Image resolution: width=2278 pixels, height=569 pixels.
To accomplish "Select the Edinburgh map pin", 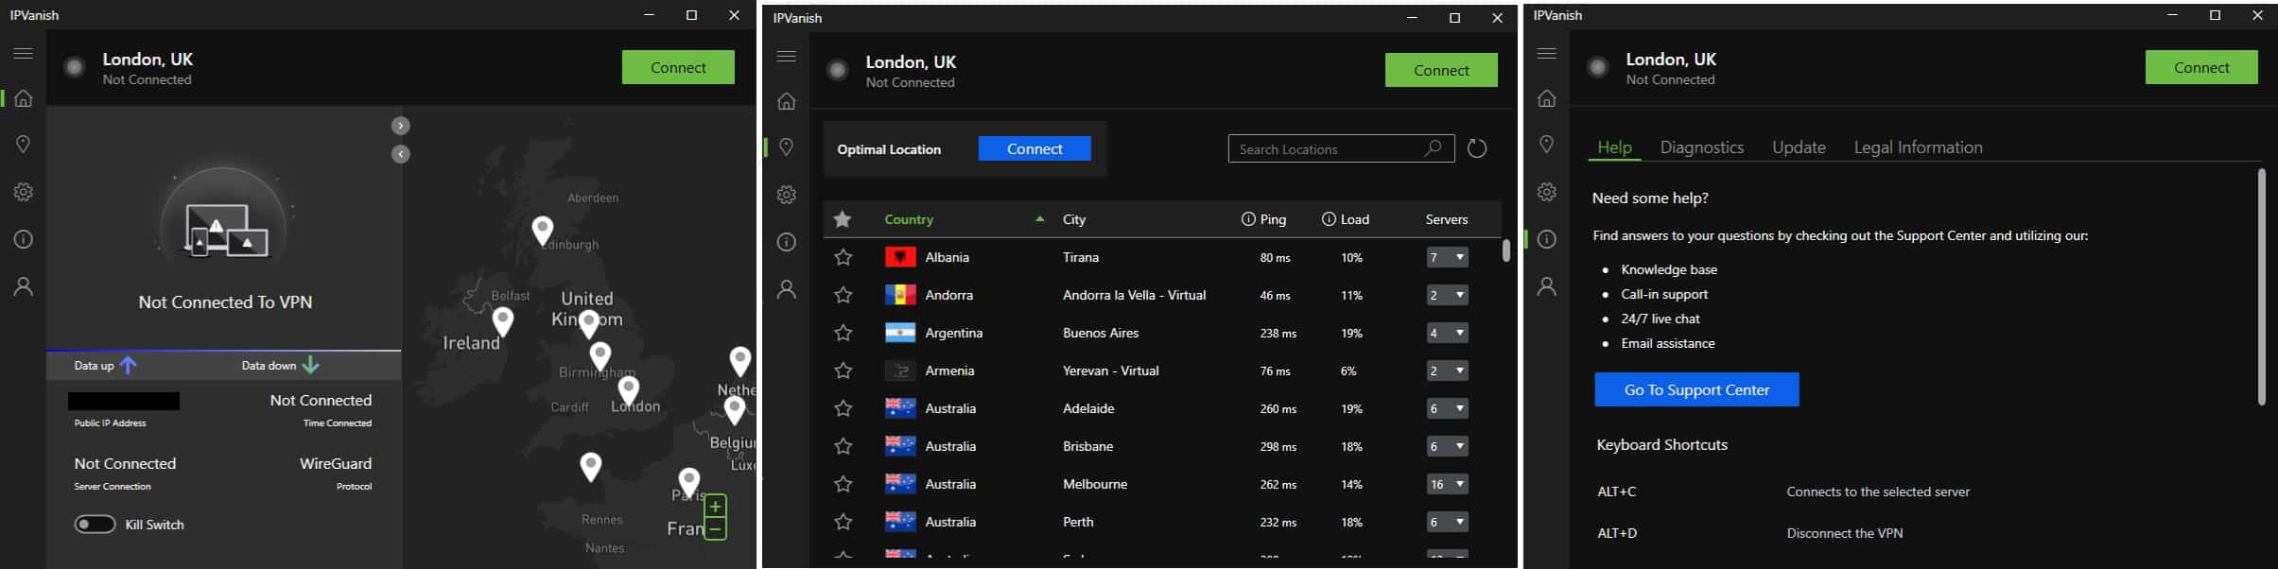I will [x=542, y=231].
